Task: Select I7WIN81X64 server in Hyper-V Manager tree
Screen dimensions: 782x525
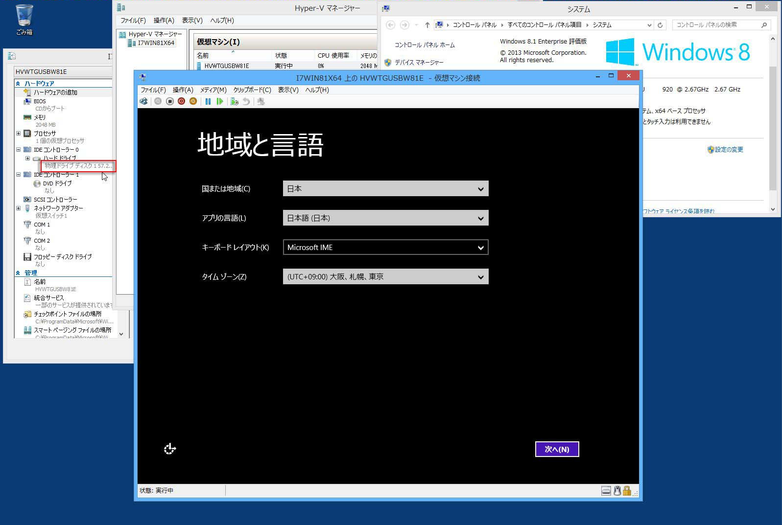Action: (156, 43)
